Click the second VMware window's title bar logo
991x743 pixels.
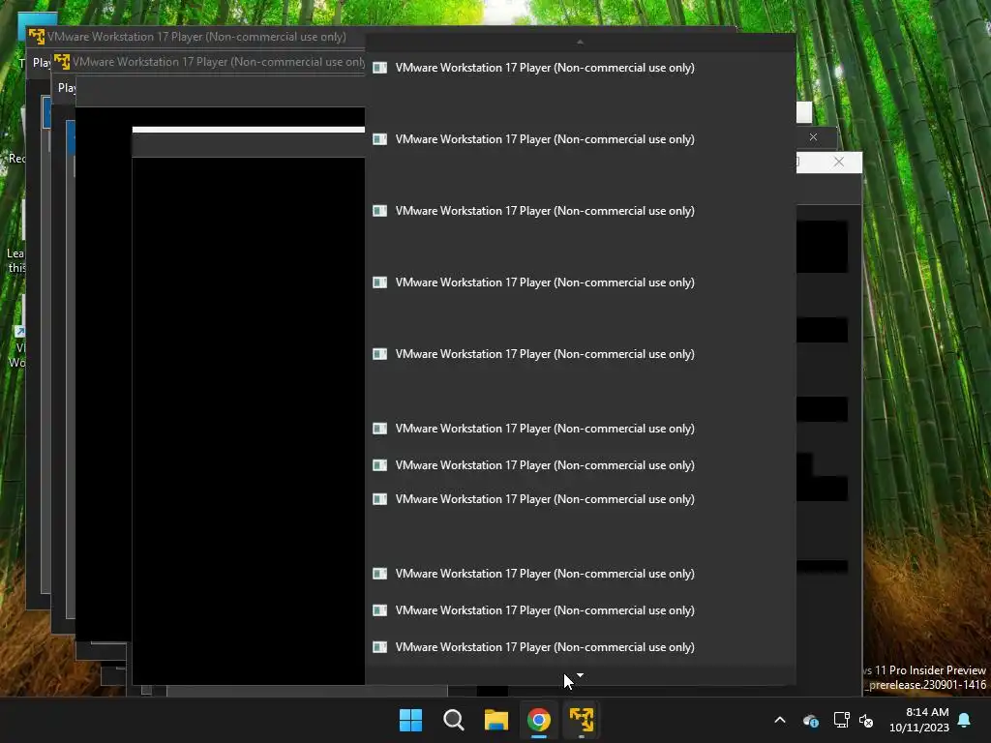[x=62, y=62]
